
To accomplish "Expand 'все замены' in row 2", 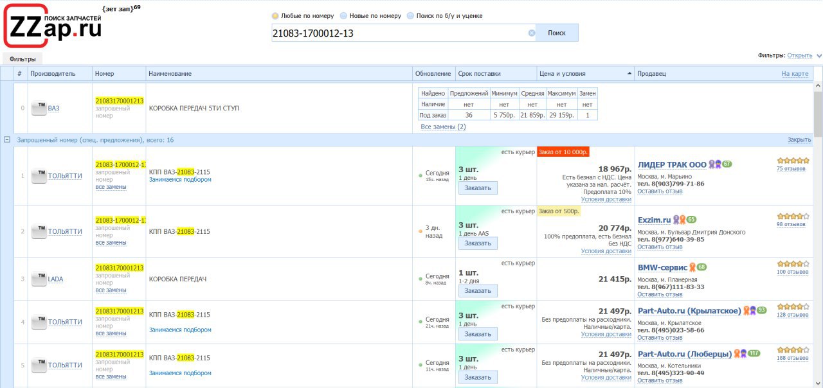I will coord(111,242).
